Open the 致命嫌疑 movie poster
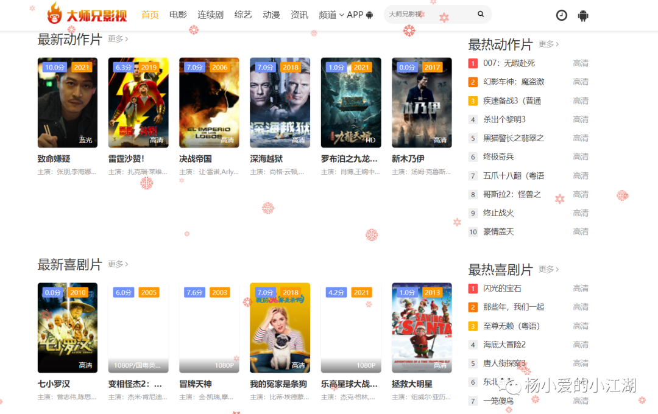658x414 pixels. [x=68, y=103]
